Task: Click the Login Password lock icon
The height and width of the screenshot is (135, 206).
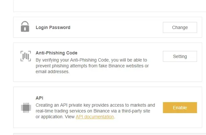Action: [x=25, y=26]
